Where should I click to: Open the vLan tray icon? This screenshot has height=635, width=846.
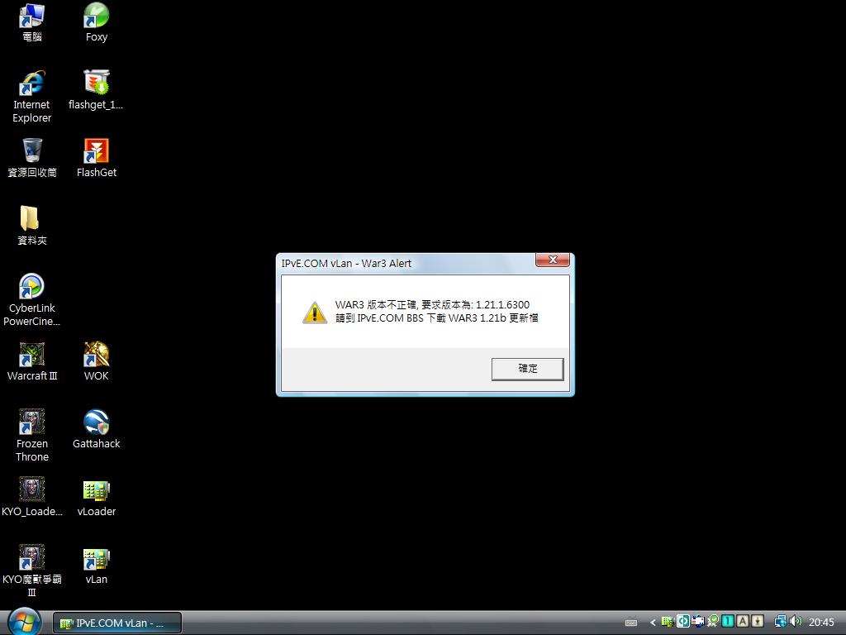tap(668, 622)
